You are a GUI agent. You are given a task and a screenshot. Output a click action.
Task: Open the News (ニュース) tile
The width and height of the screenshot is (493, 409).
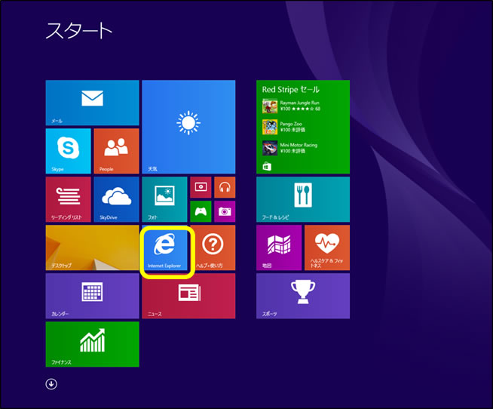pos(188,297)
